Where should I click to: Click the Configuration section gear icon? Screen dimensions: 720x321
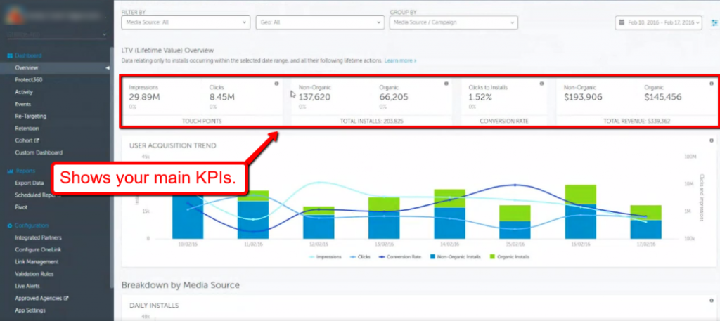click(x=10, y=225)
